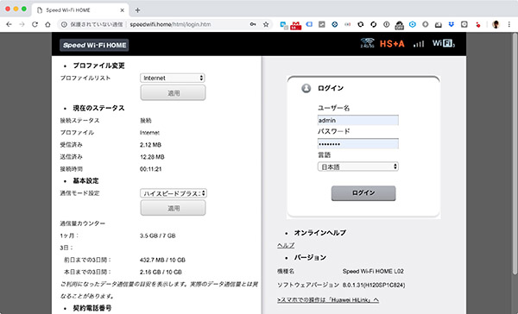Click the パスワード input field
Screen dimensions: 518x314
click(x=358, y=143)
